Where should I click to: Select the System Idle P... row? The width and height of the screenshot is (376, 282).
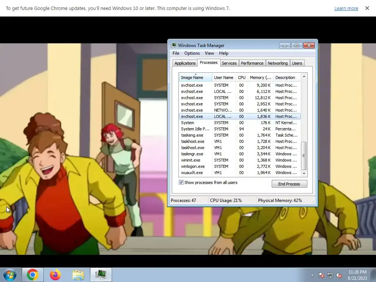tap(240, 129)
